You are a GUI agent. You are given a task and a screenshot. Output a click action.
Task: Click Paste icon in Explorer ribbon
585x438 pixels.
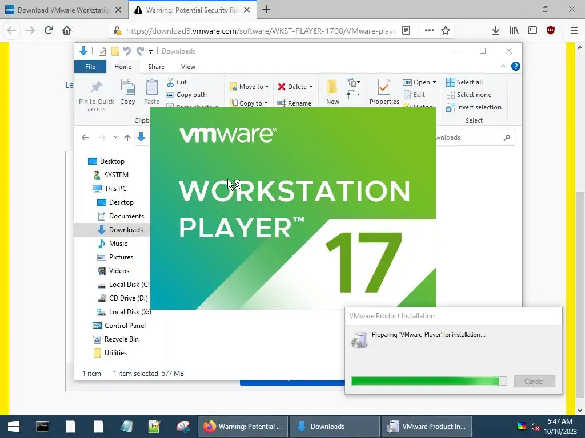coord(151,92)
